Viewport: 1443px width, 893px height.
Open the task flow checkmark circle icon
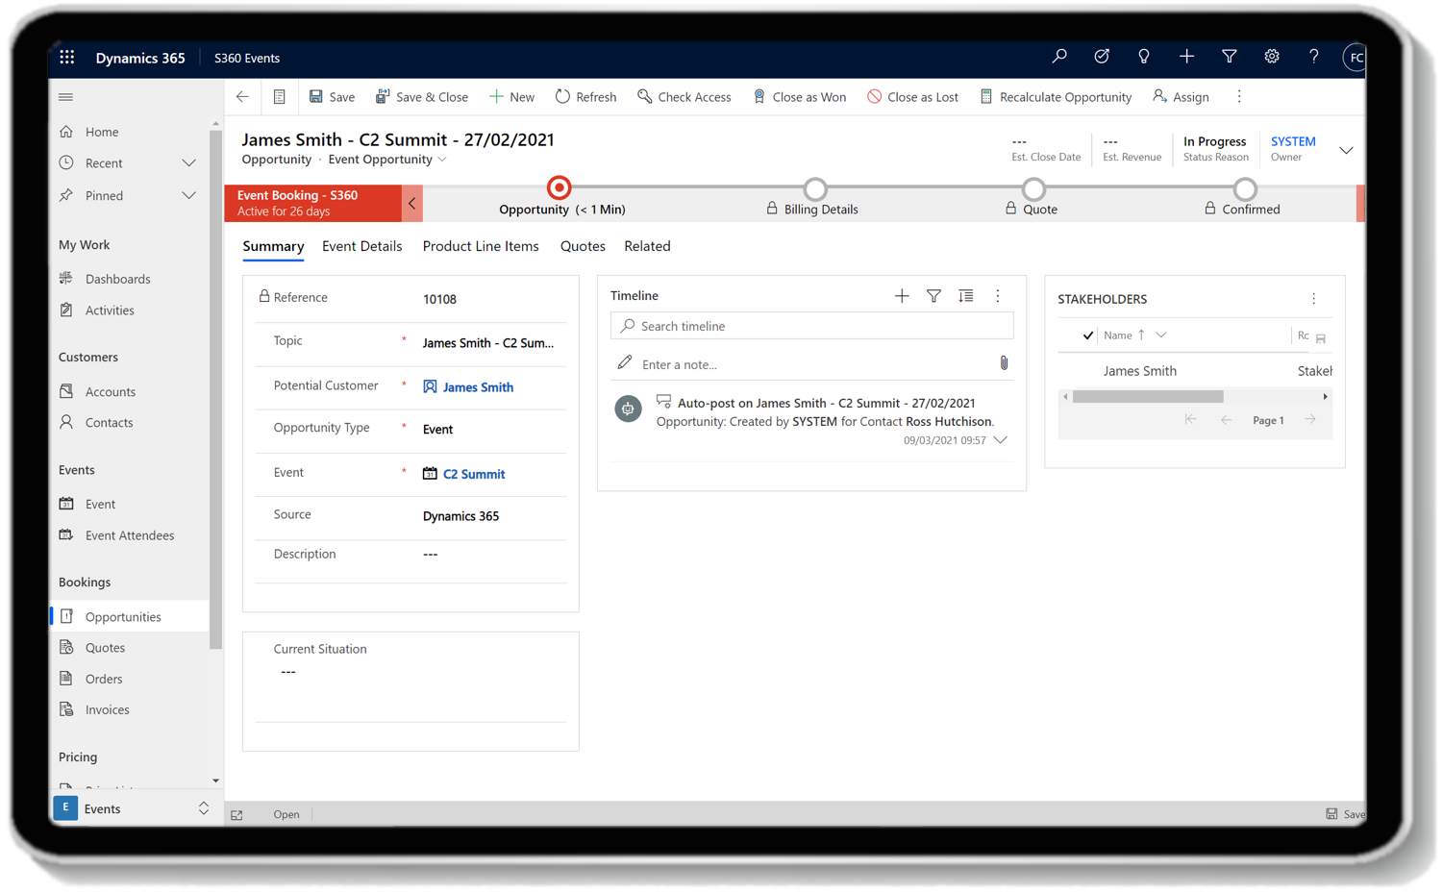click(1102, 57)
